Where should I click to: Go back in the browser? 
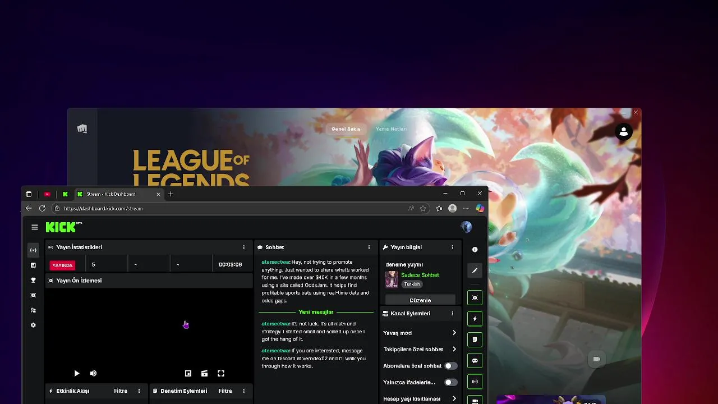point(29,208)
